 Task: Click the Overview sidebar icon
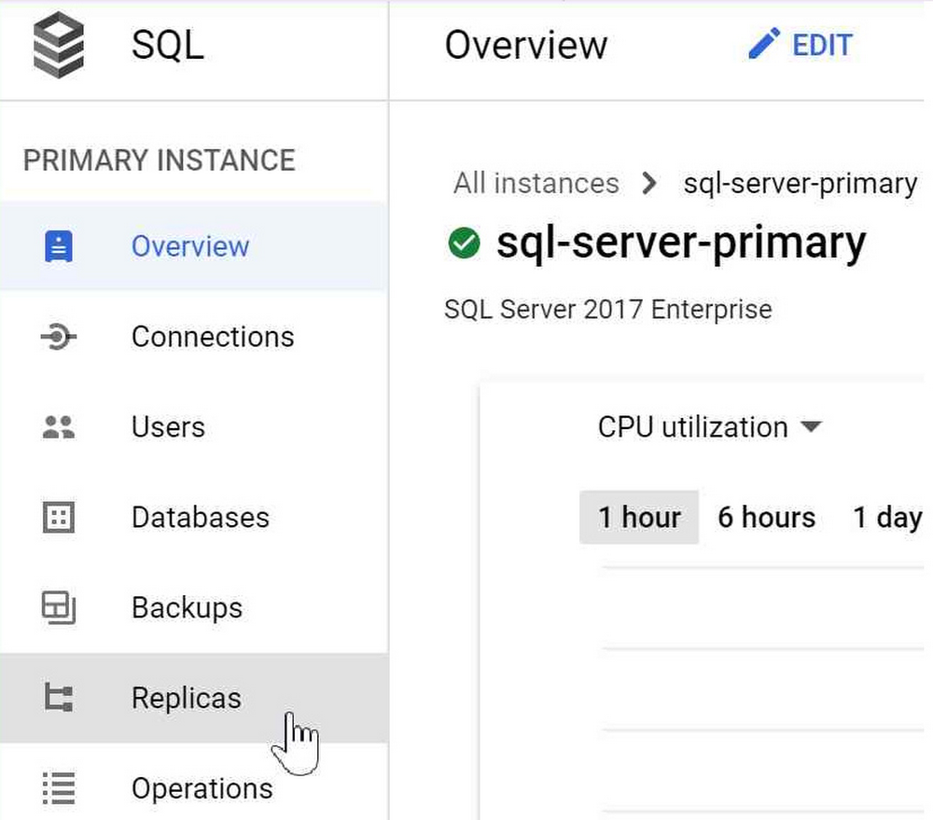coord(58,246)
